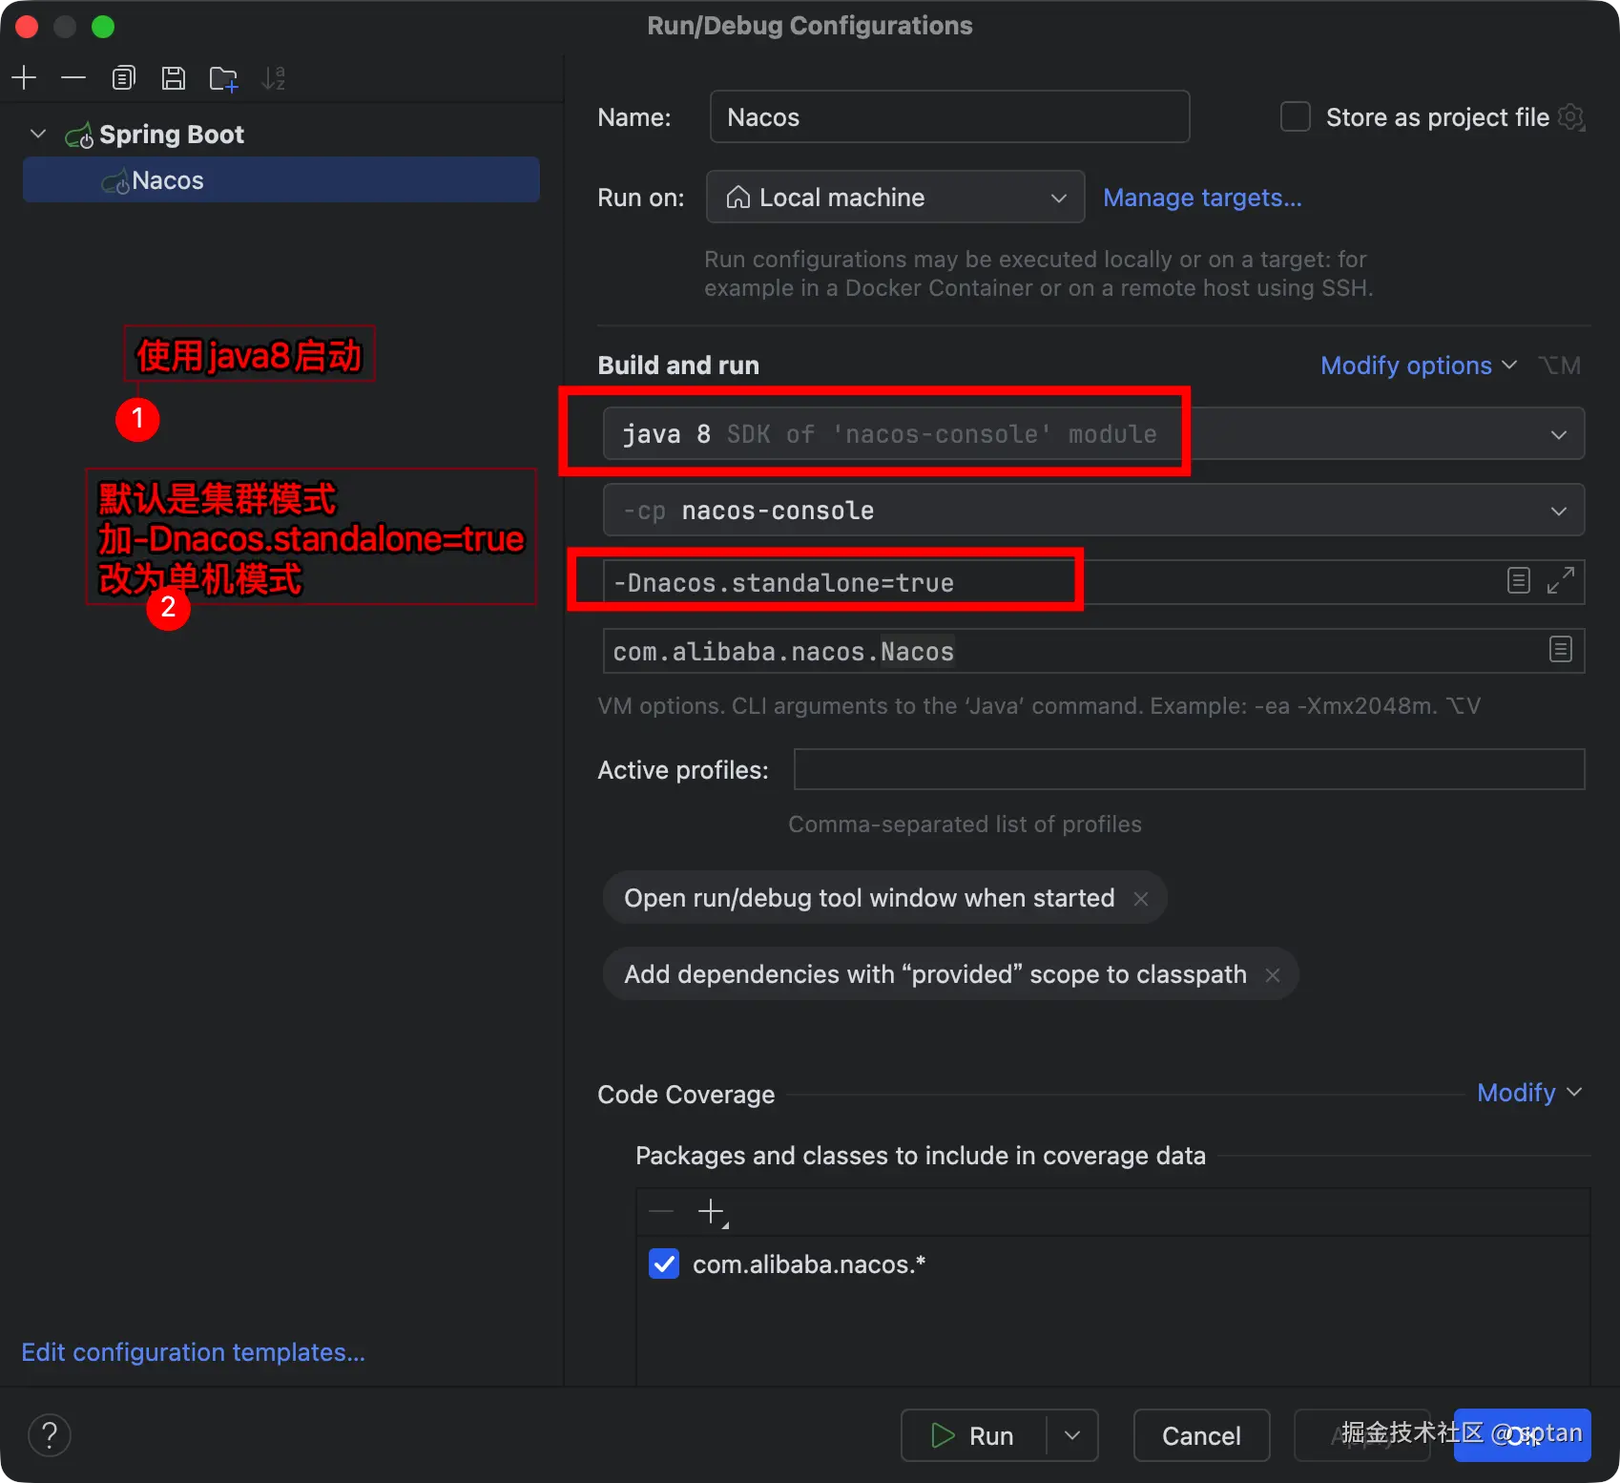Screen dimensions: 1620x1483
Task: Open the -cp nacos-console classpath dropdown
Action: (x=1093, y=511)
